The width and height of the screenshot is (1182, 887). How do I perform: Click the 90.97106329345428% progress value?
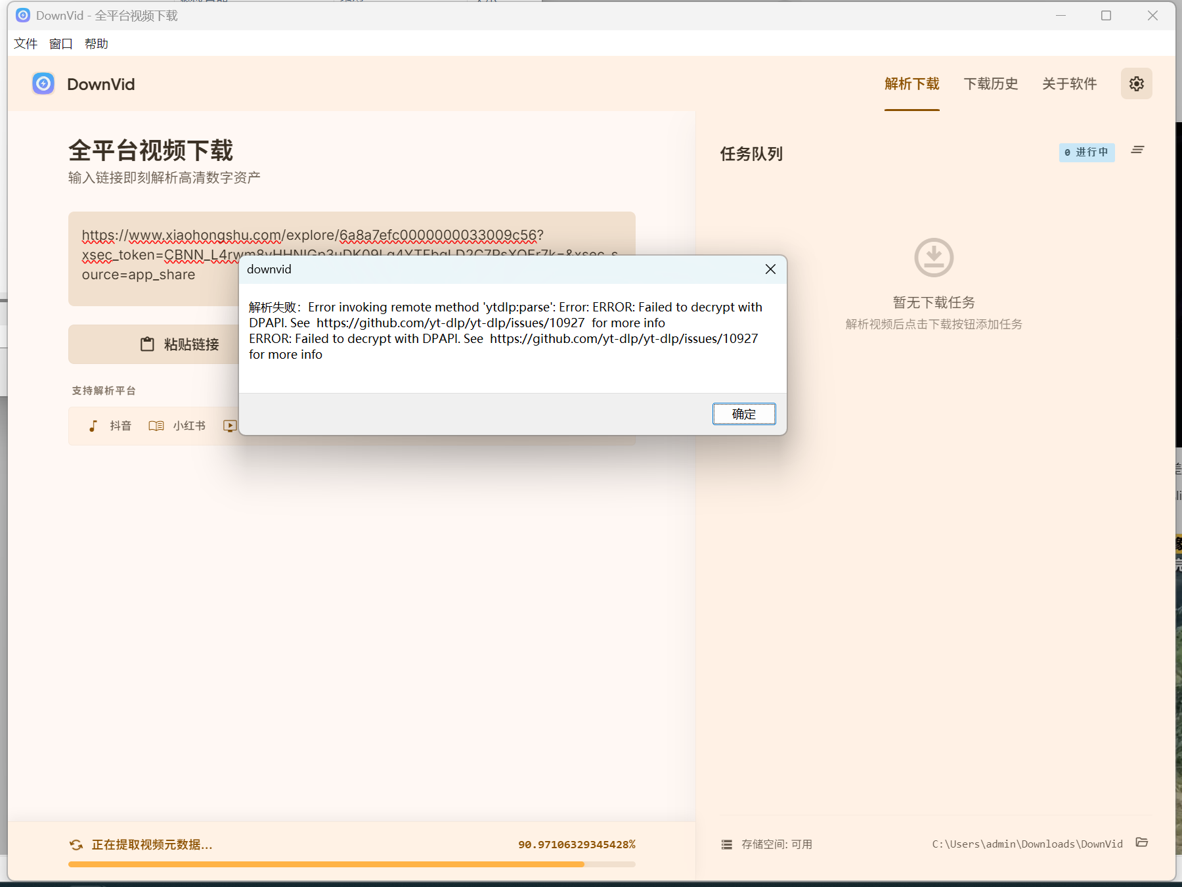tap(577, 844)
